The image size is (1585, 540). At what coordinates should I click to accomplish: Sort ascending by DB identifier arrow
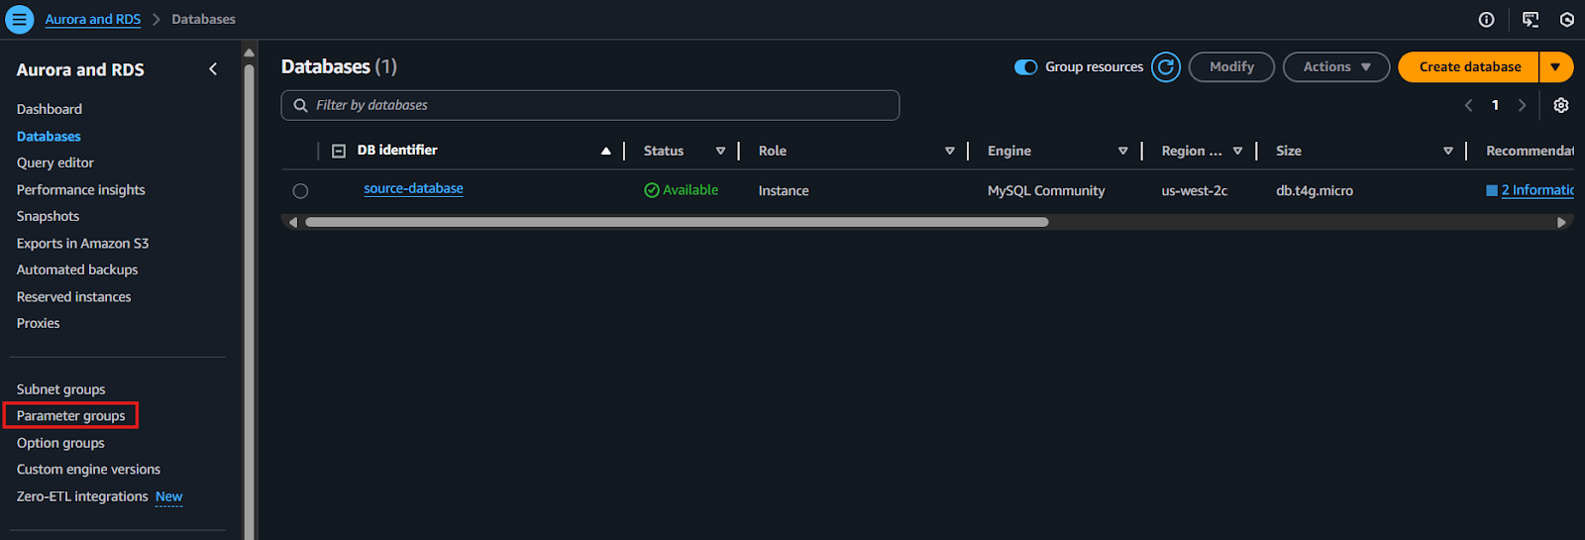605,151
